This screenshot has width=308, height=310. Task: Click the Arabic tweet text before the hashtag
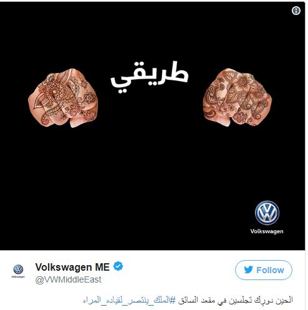[x=235, y=300]
